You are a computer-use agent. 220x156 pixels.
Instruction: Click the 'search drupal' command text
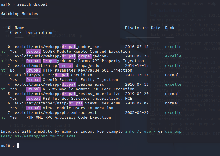point(32,4)
